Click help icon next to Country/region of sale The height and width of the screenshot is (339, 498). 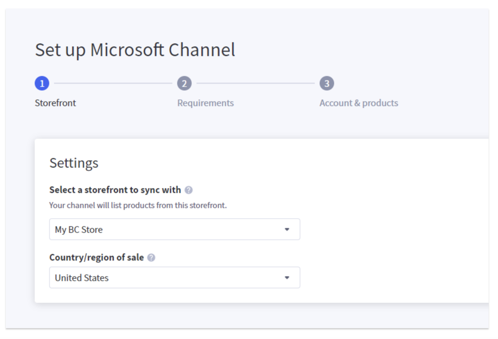[x=151, y=258]
